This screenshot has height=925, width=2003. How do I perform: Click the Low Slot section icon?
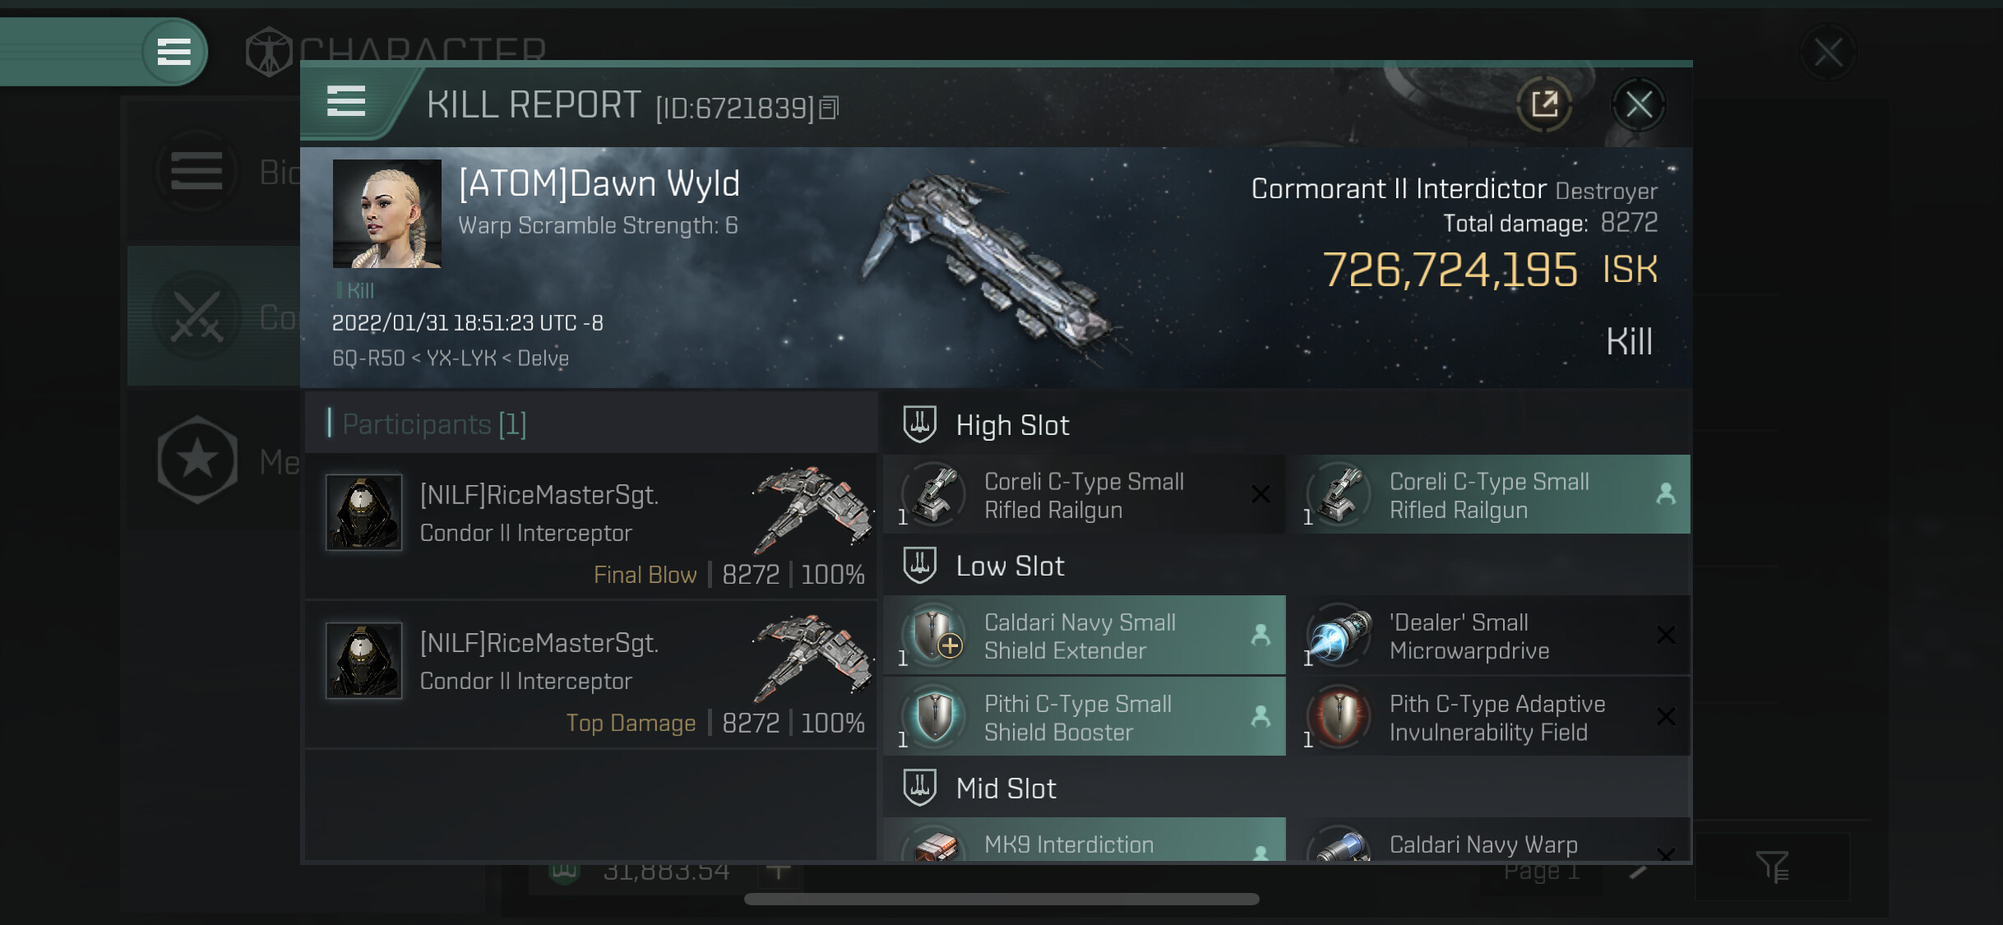919,565
